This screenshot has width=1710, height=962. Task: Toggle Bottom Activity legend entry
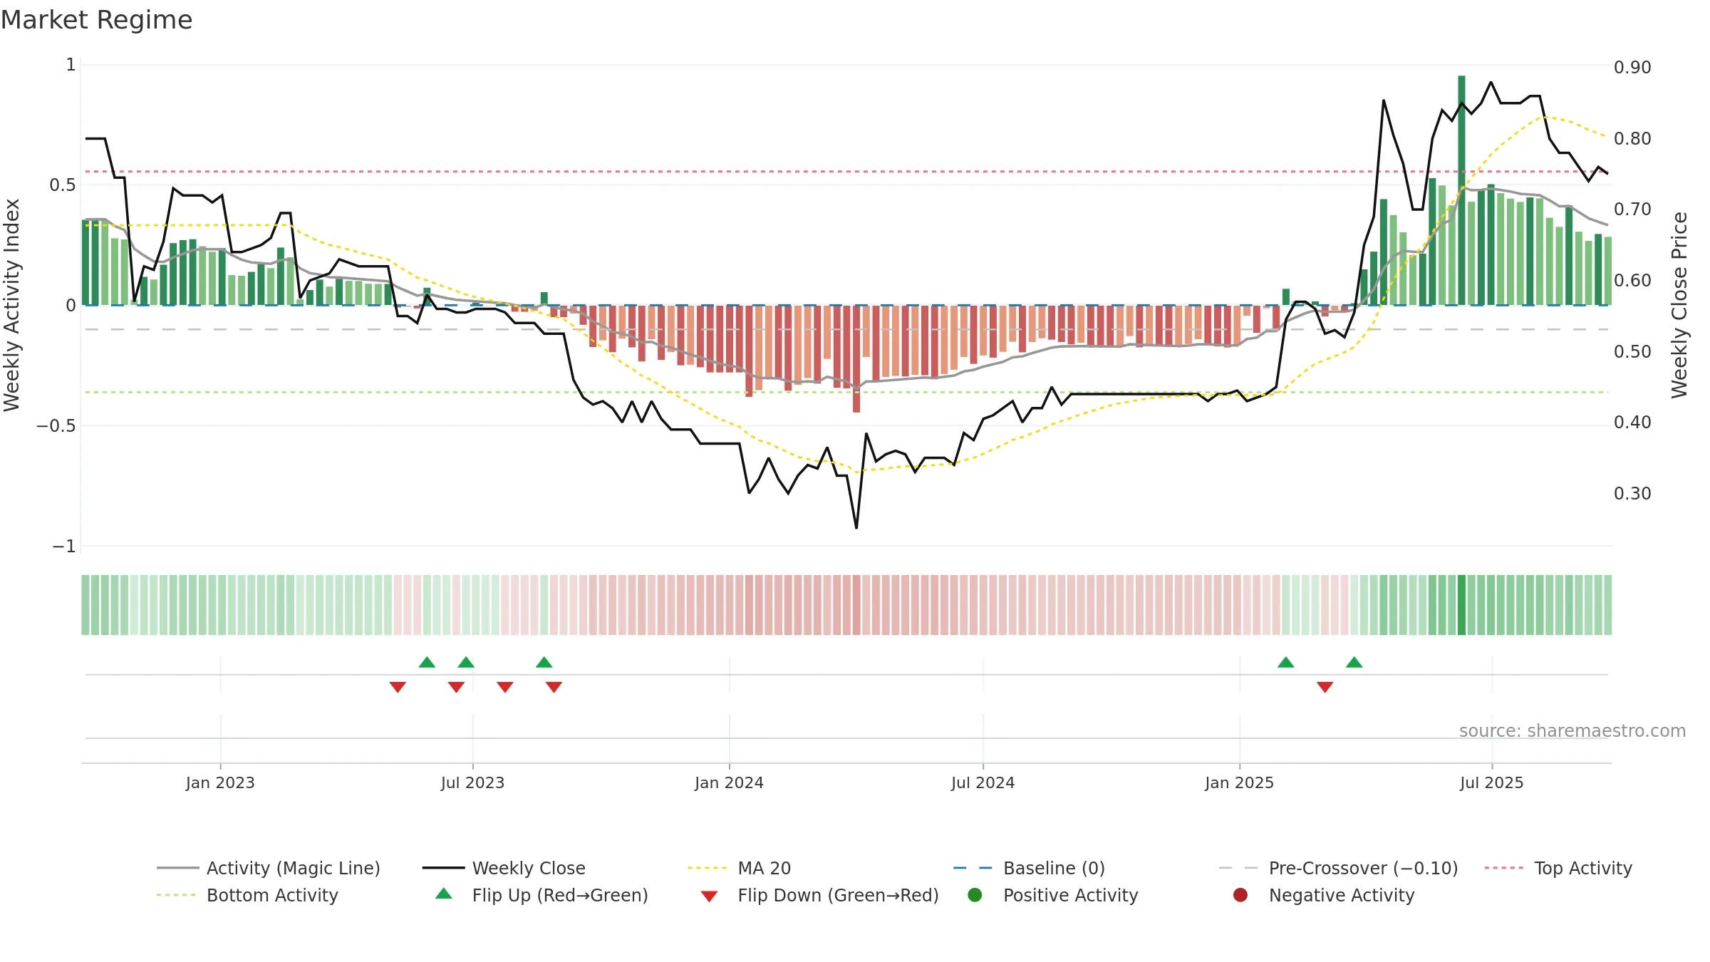(x=247, y=895)
